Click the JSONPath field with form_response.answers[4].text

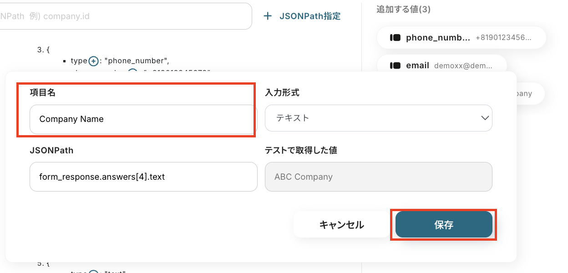143,177
